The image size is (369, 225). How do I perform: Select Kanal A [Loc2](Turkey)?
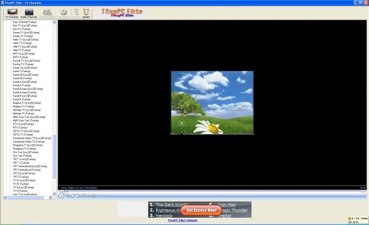click(x=25, y=82)
